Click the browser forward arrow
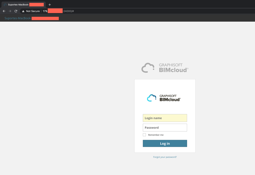This screenshot has width=255, height=175. click(x=10, y=11)
